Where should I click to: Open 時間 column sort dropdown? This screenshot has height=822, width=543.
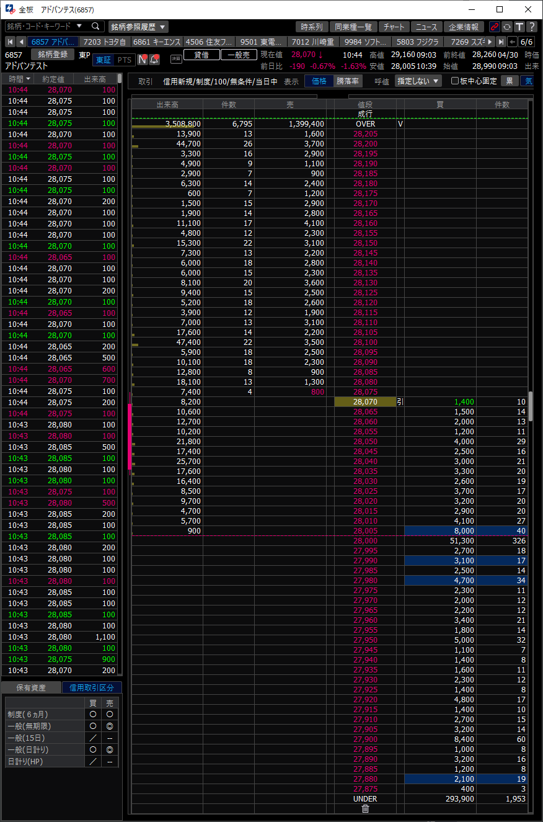(x=28, y=79)
